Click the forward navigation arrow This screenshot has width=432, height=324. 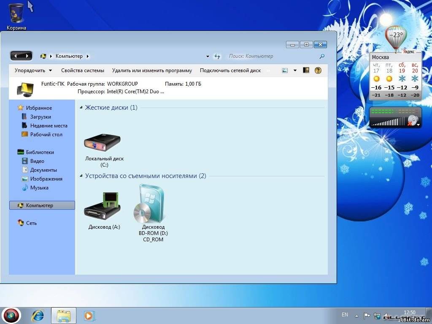click(27, 56)
